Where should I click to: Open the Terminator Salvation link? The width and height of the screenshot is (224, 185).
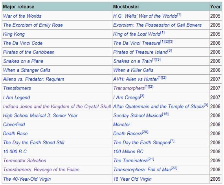25,161
